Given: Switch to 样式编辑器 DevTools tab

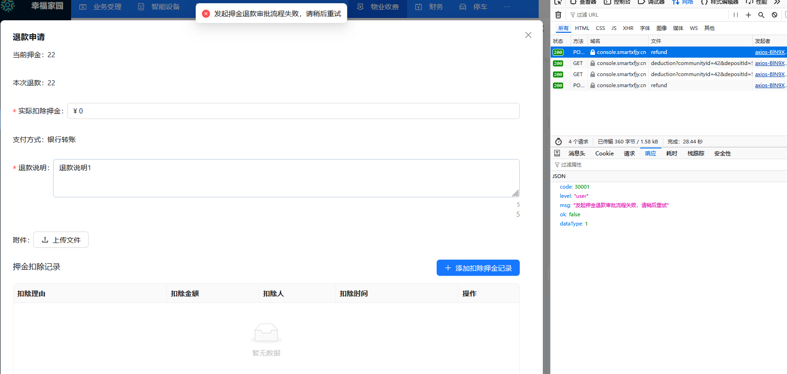Looking at the screenshot, I should [721, 2].
